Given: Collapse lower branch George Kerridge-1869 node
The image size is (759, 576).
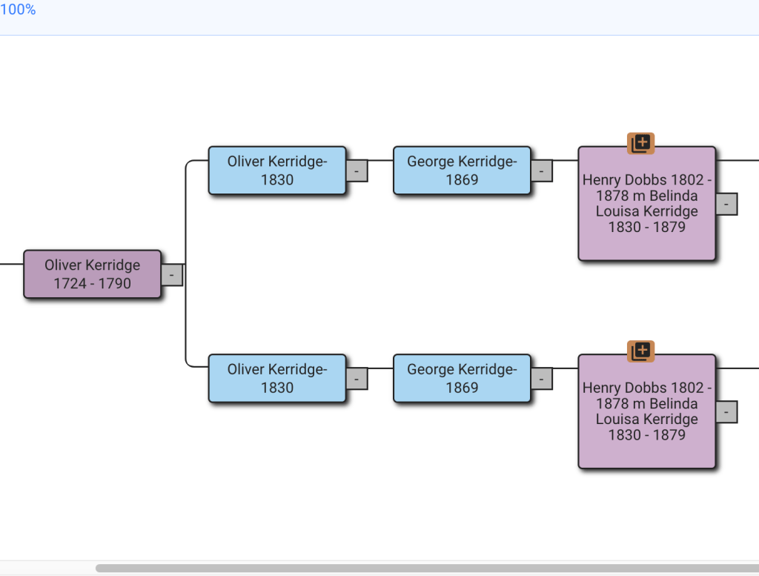Looking at the screenshot, I should tap(541, 378).
